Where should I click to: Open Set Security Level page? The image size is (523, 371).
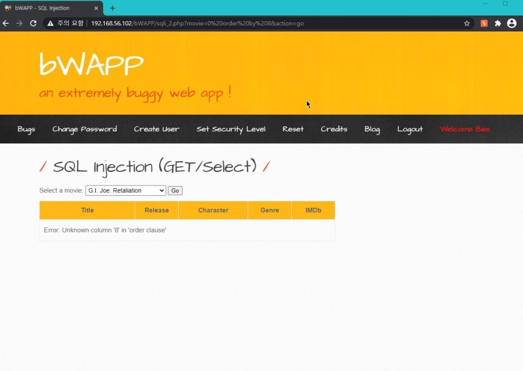click(x=231, y=129)
